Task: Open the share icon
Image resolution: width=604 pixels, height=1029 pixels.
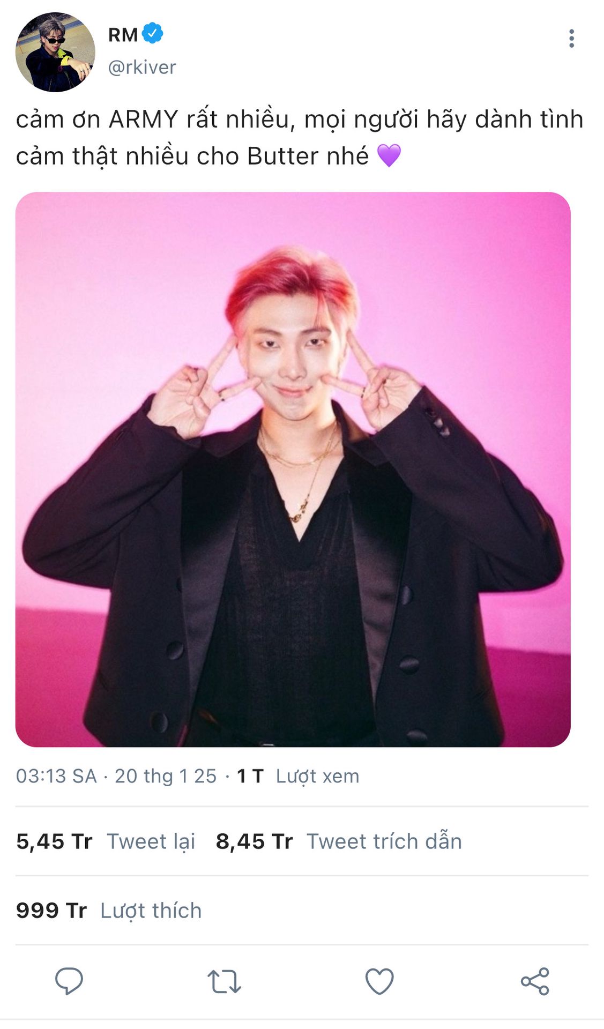Action: pos(535,981)
